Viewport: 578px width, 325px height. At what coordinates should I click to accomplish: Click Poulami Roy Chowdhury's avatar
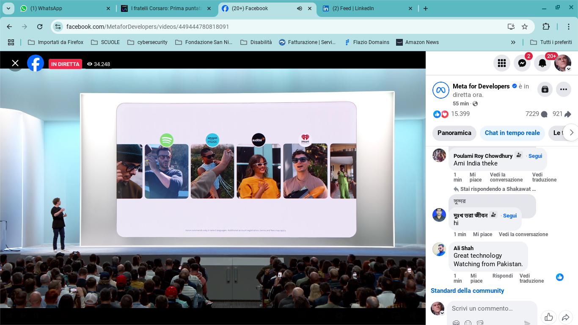439,155
